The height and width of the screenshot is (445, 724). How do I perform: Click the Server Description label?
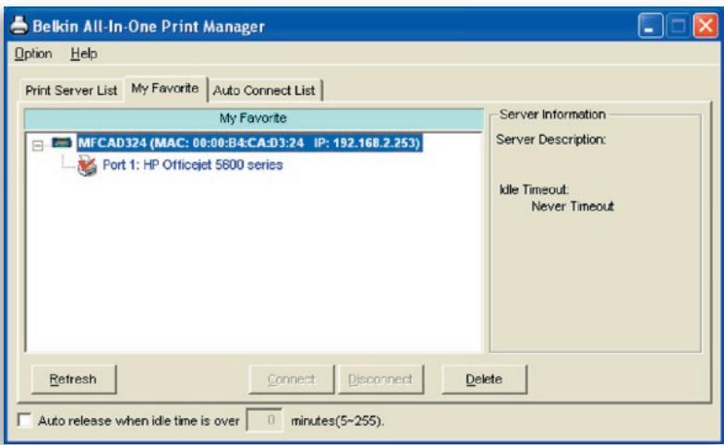pos(550,138)
